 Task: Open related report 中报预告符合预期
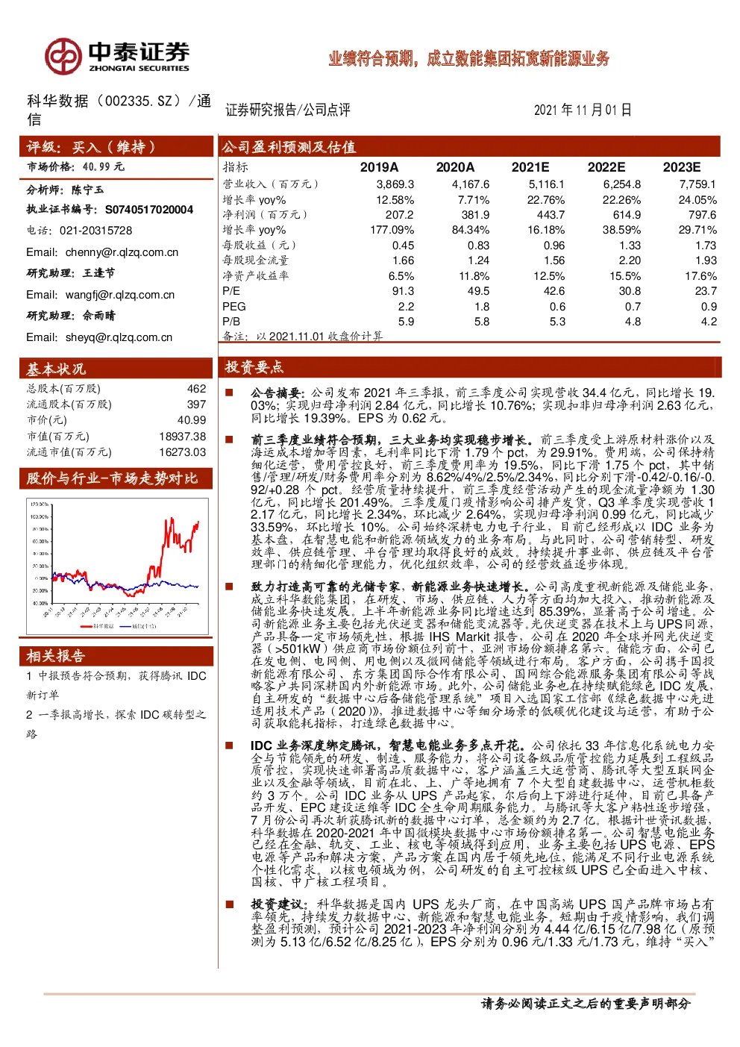click(x=116, y=685)
